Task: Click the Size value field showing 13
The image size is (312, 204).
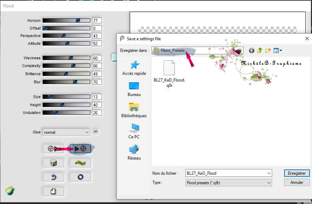Action: point(97,97)
